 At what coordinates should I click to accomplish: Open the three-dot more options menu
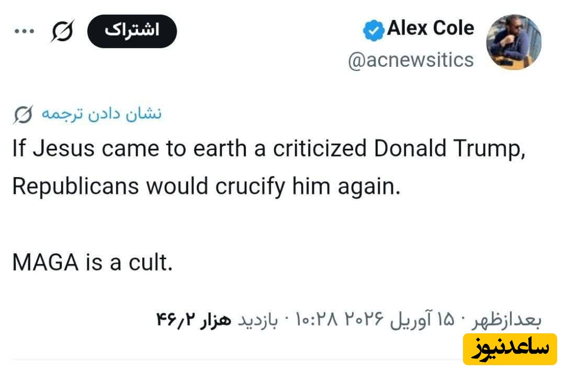24,31
